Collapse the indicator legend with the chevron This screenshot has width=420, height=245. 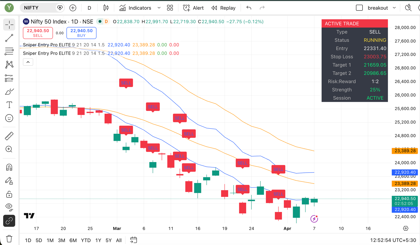(28, 62)
